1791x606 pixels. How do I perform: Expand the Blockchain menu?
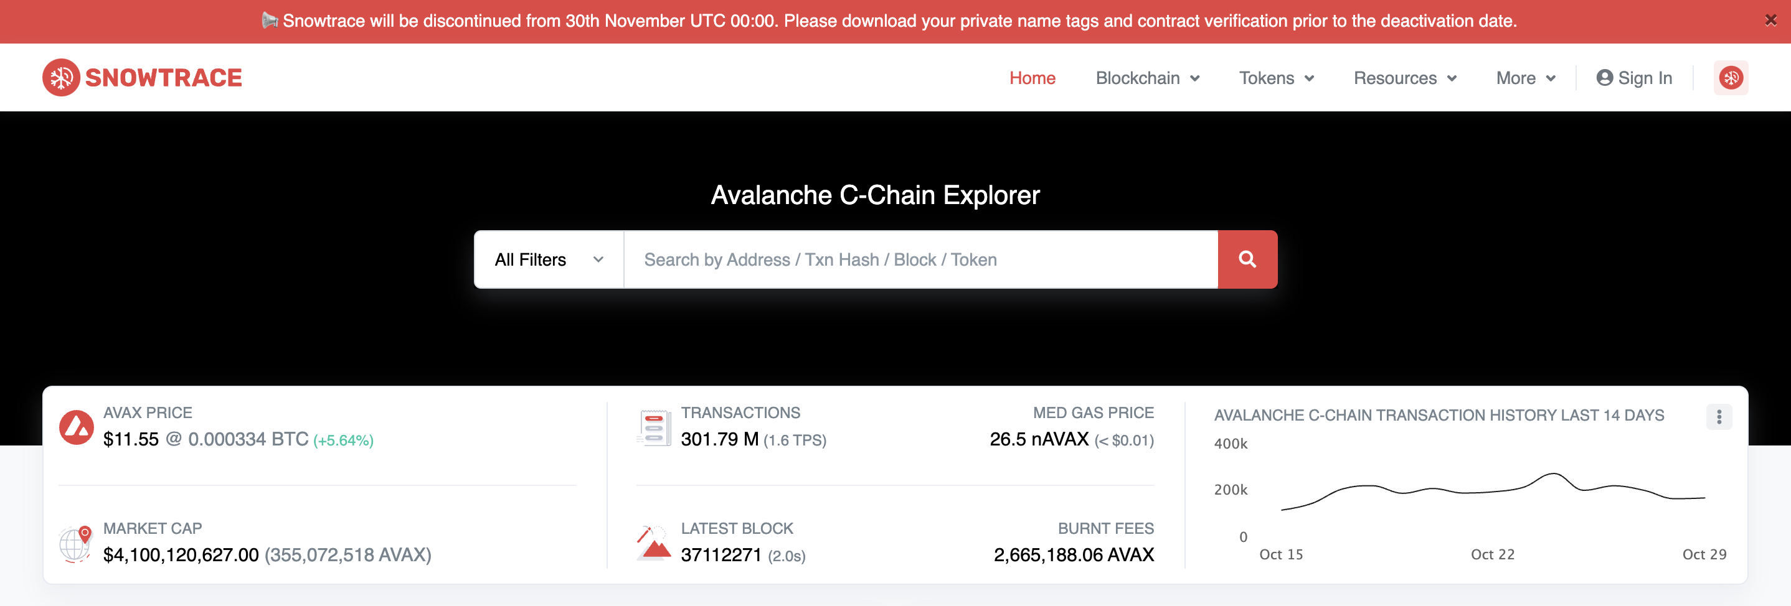pos(1147,78)
